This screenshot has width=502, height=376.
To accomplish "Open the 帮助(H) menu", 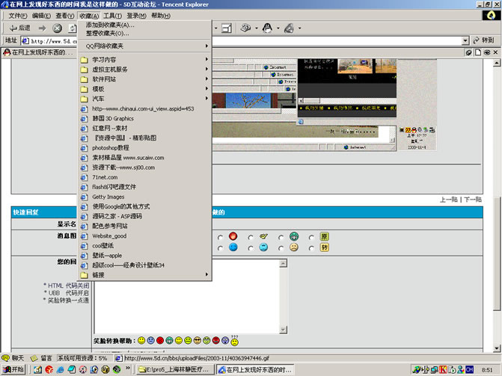I will [161, 16].
